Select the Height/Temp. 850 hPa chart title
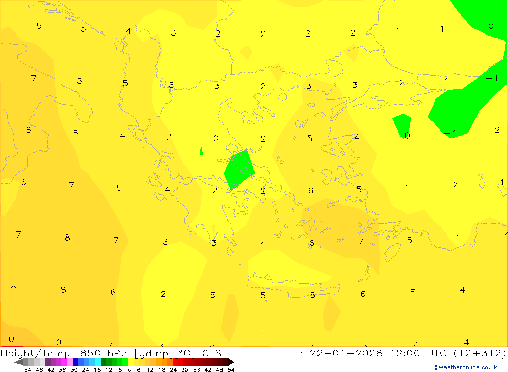The width and height of the screenshot is (508, 372). (111, 353)
